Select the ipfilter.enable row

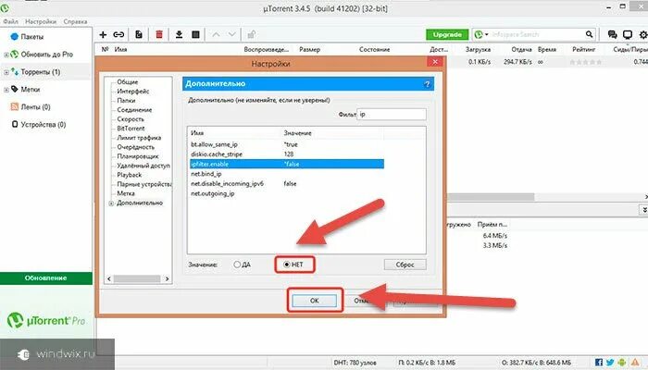pyautogui.click(x=287, y=164)
